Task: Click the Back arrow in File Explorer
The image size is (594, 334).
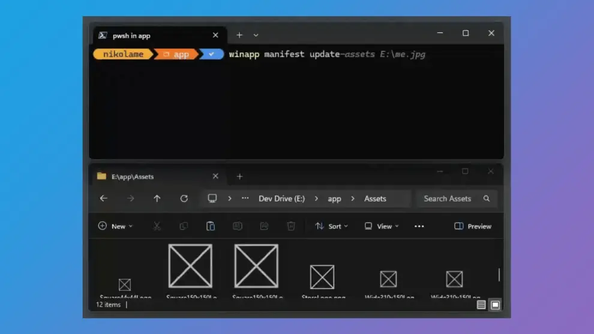Action: 104,198
